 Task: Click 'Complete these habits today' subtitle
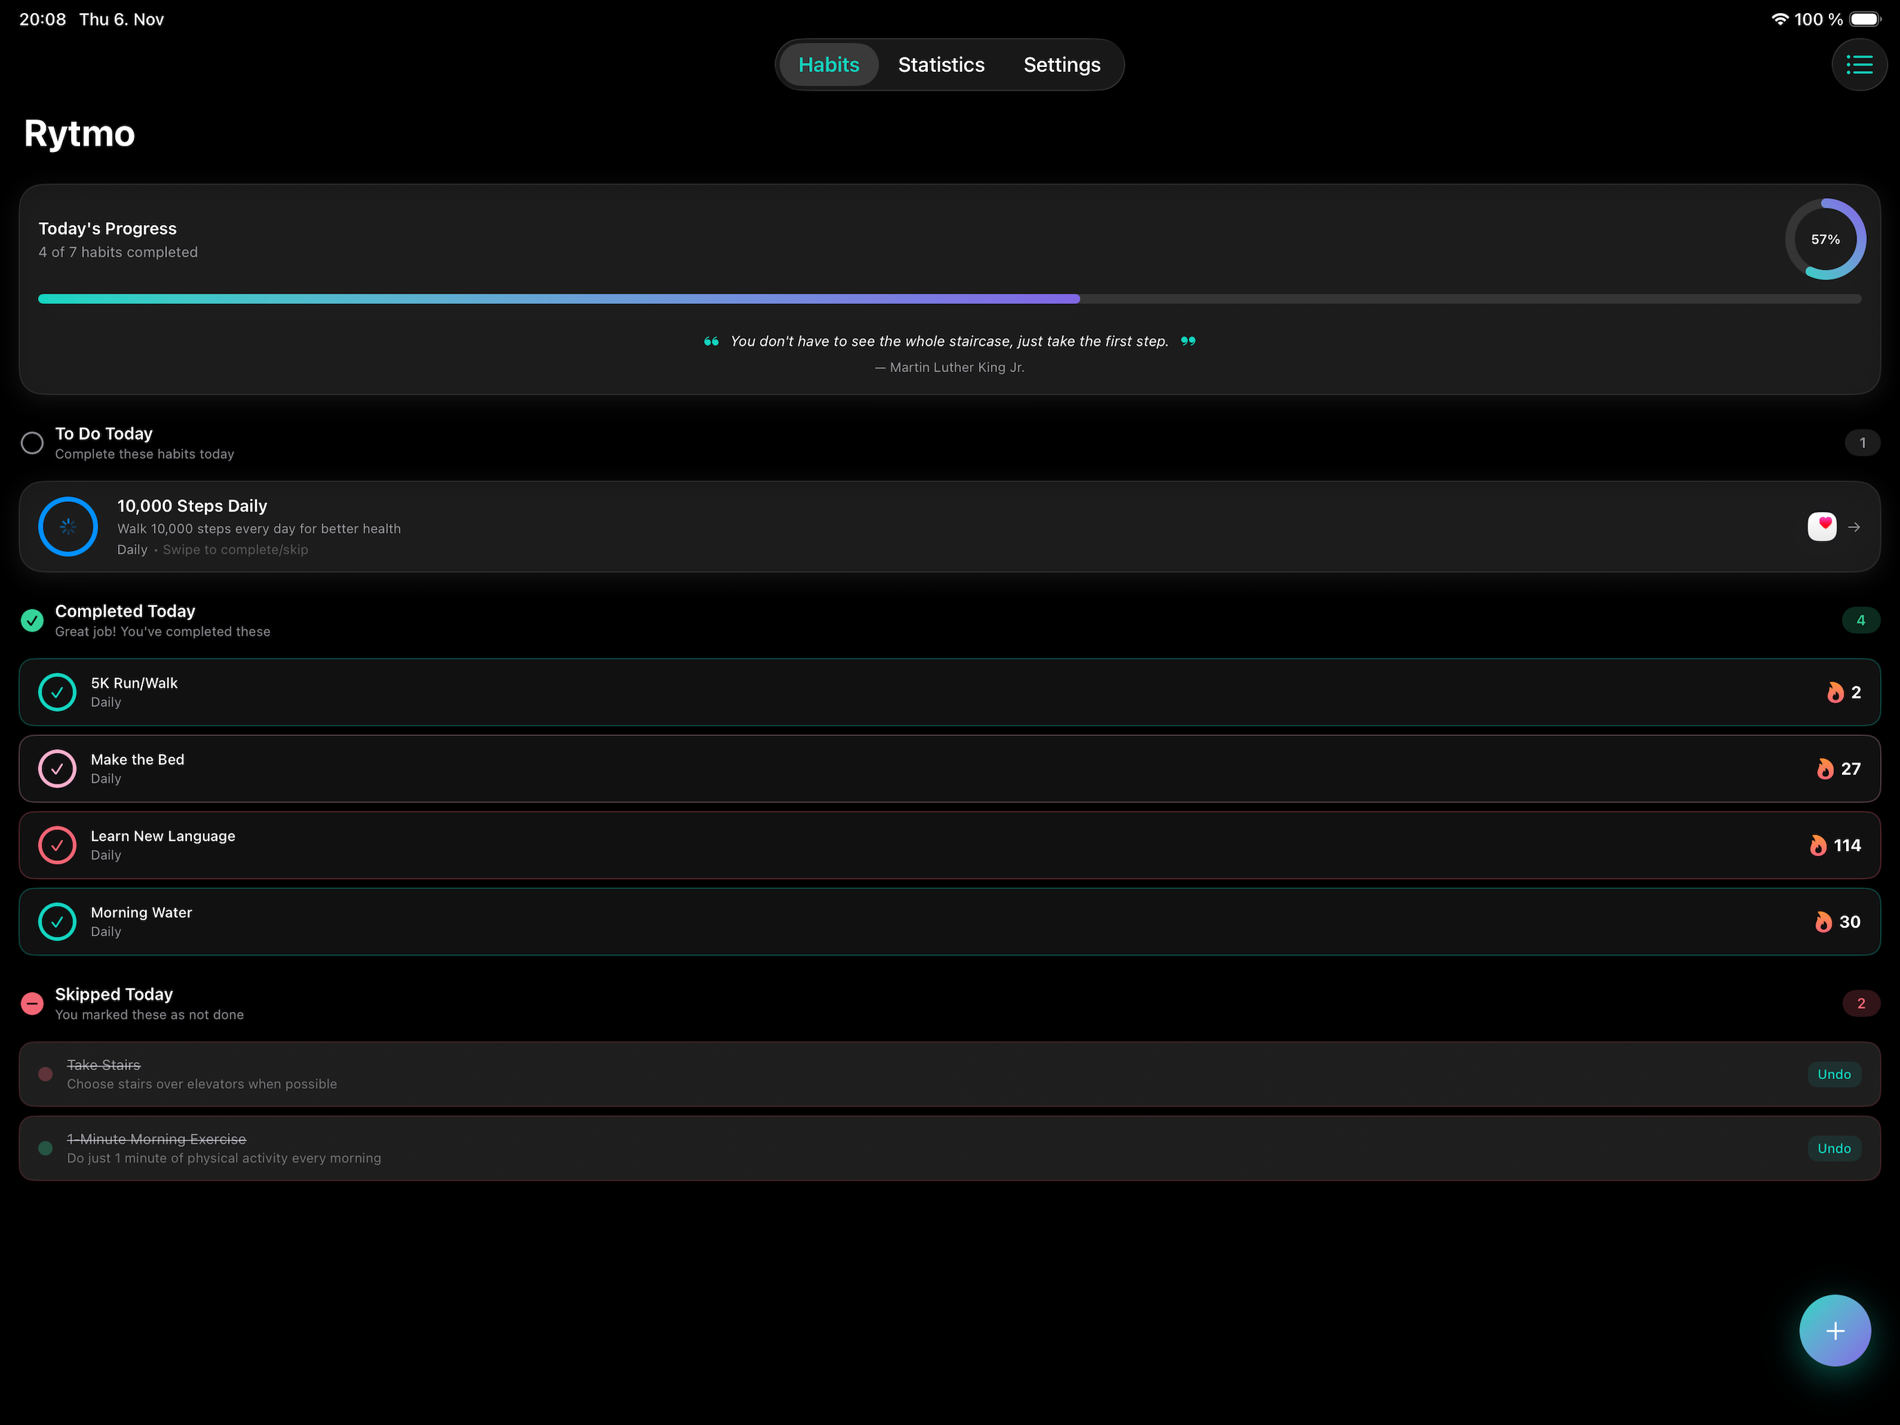144,454
